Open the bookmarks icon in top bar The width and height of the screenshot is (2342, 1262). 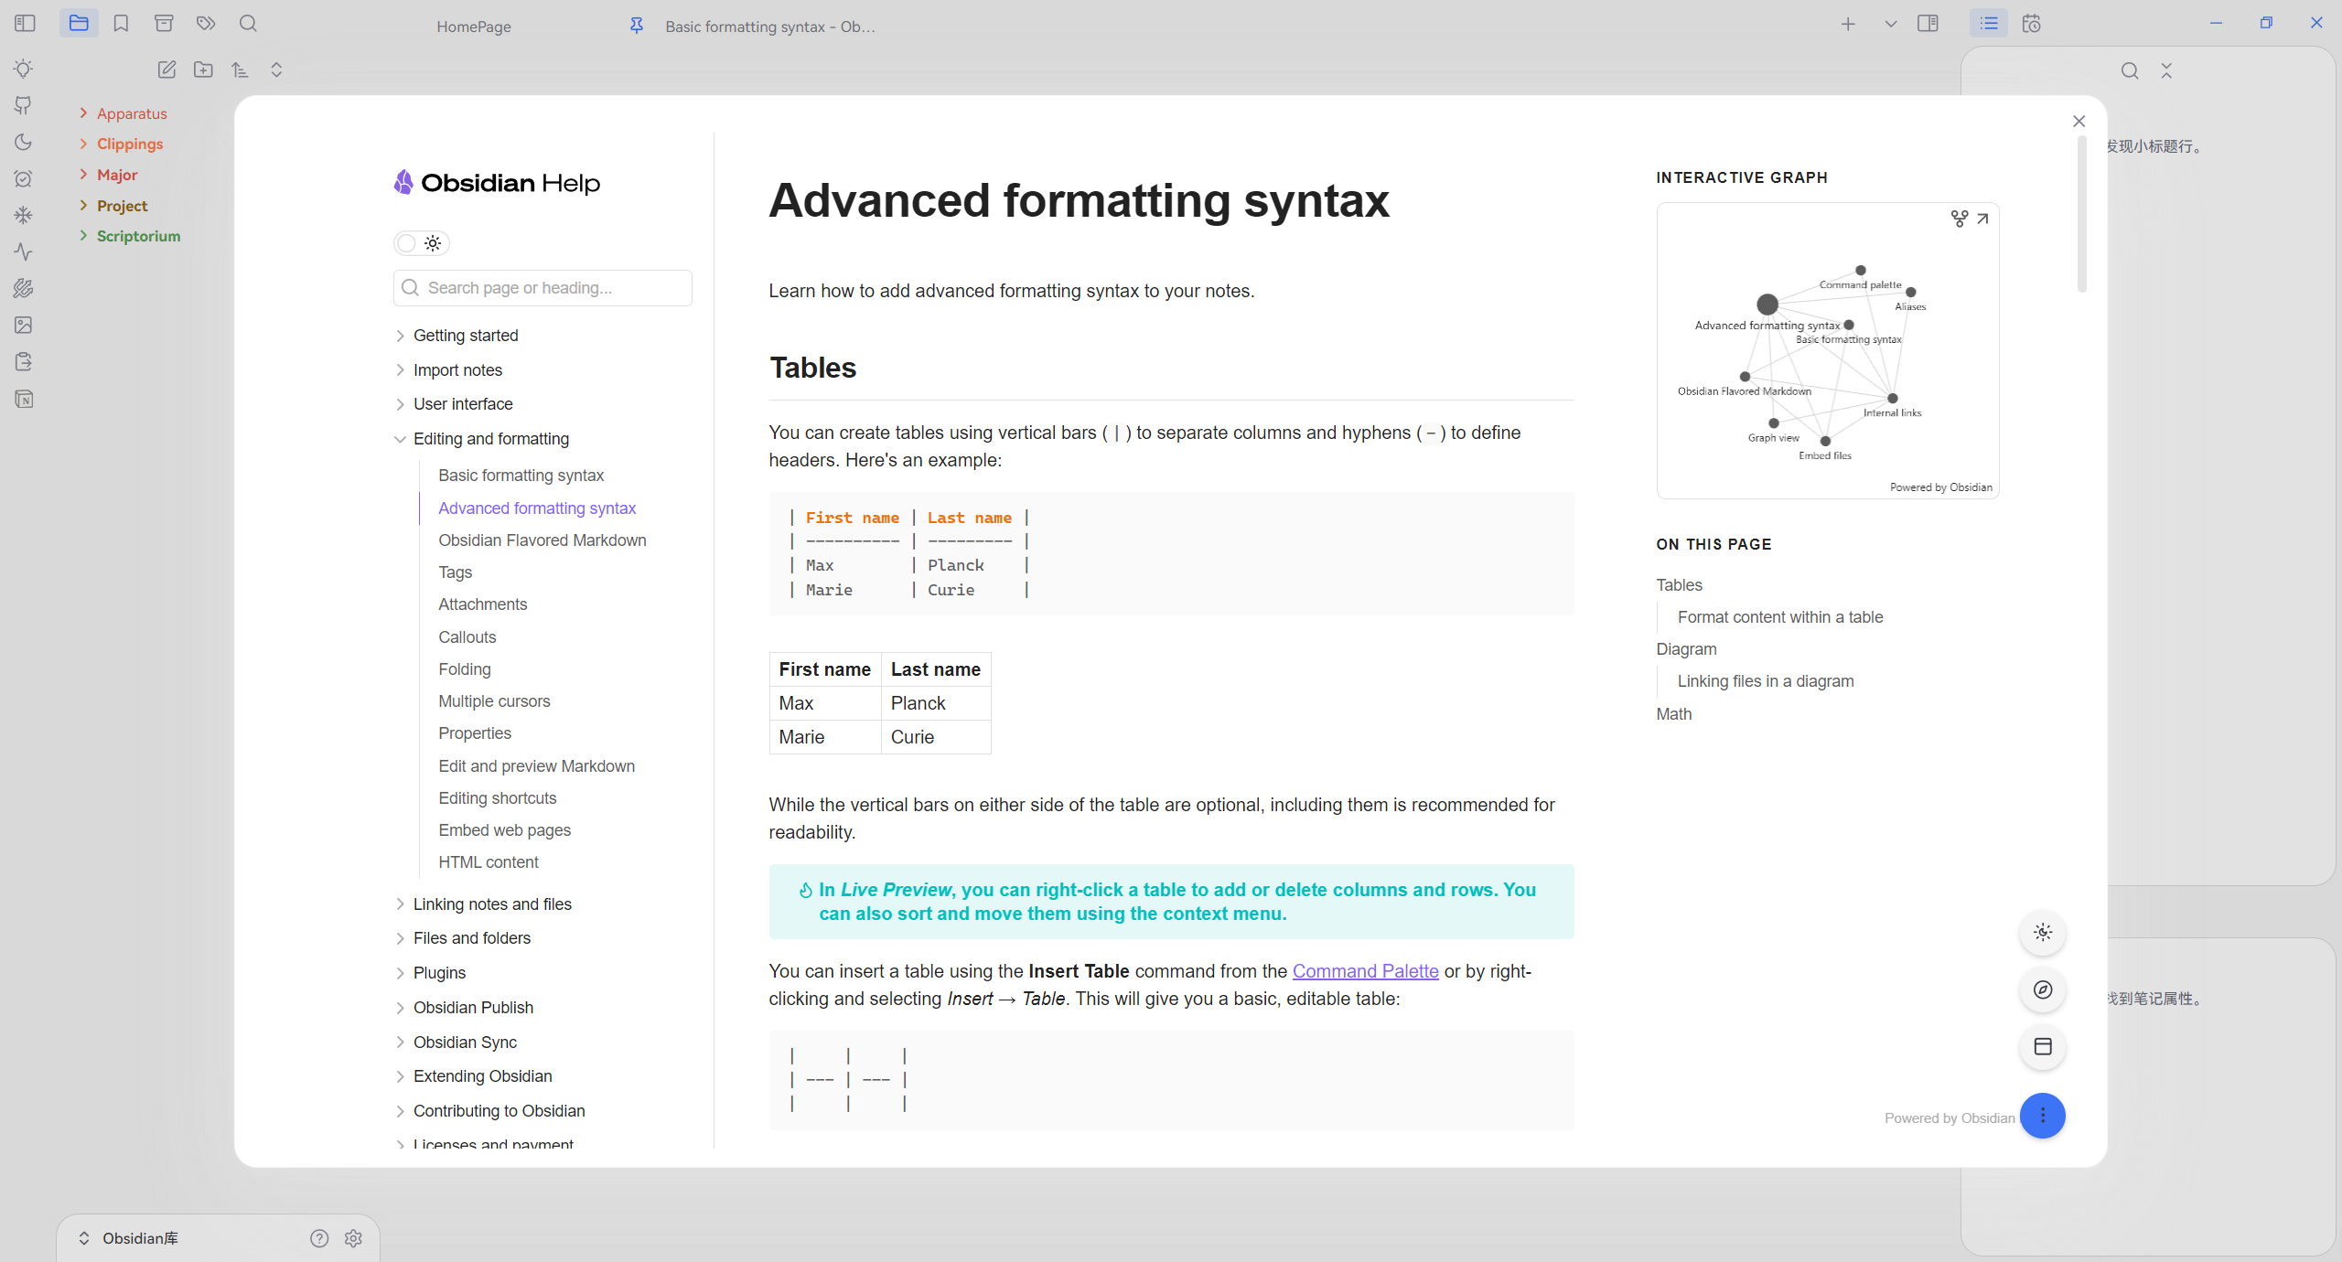[x=121, y=24]
